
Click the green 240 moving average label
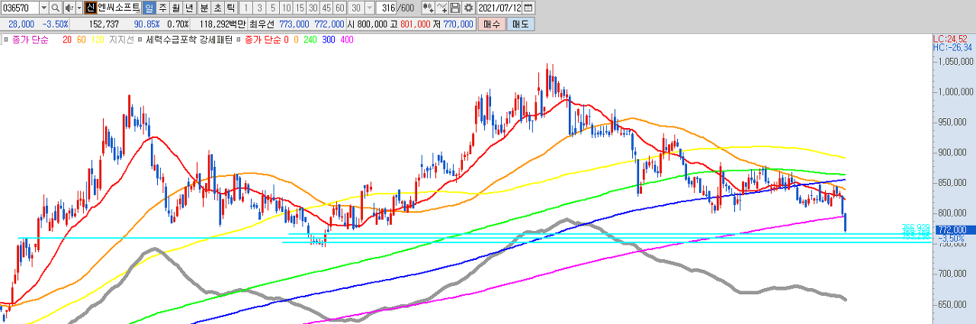[x=310, y=39]
